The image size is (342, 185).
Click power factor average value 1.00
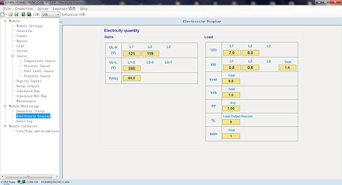231,108
